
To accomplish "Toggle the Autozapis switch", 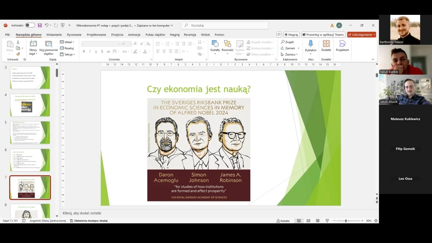I will tap(30, 25).
